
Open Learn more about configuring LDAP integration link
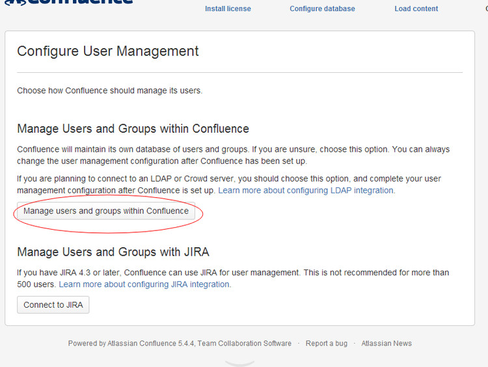pos(306,190)
